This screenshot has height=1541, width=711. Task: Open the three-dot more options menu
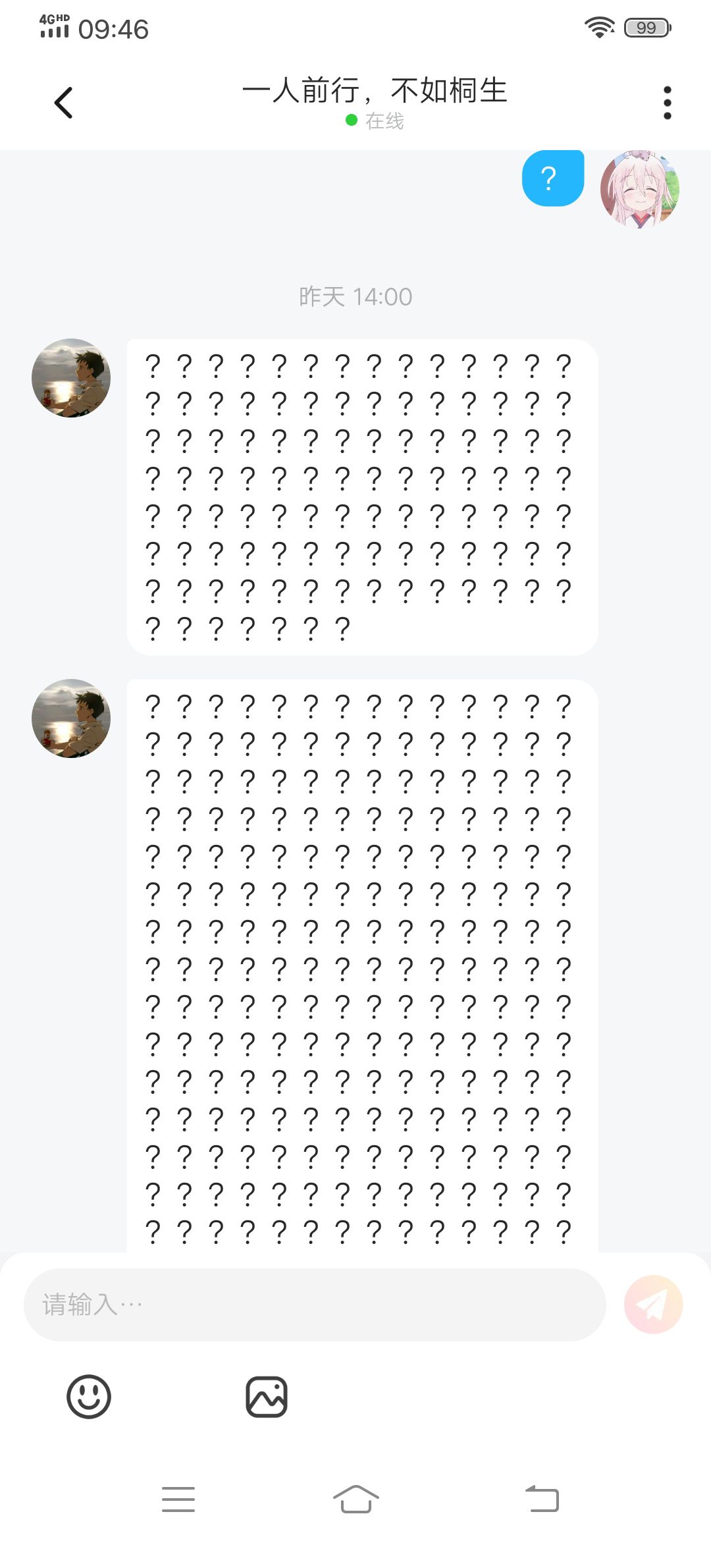click(668, 103)
